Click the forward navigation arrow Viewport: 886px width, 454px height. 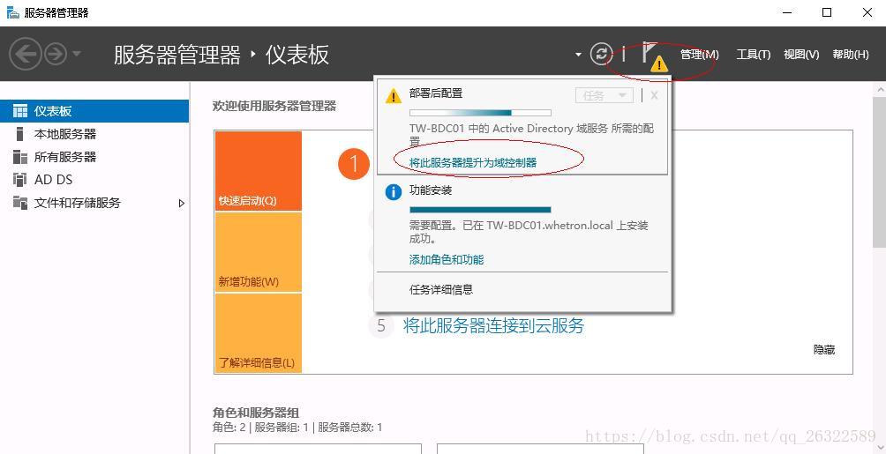pos(56,55)
